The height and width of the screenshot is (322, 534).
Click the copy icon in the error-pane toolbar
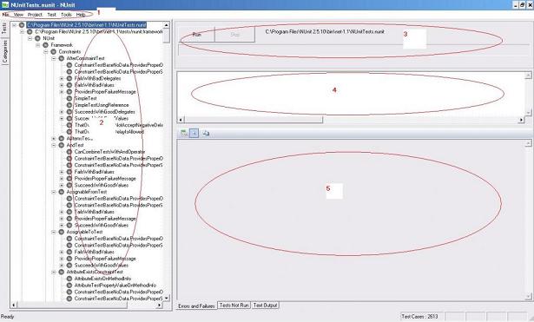206,133
